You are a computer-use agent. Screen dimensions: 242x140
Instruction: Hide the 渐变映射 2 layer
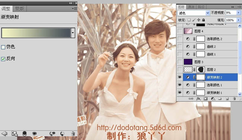click(180, 77)
